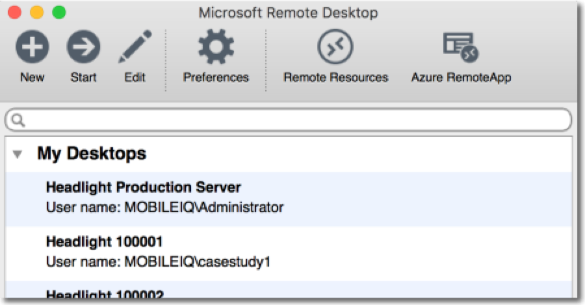Click the 'Azure RemoteApp' text label
585x305 pixels.
click(x=461, y=78)
